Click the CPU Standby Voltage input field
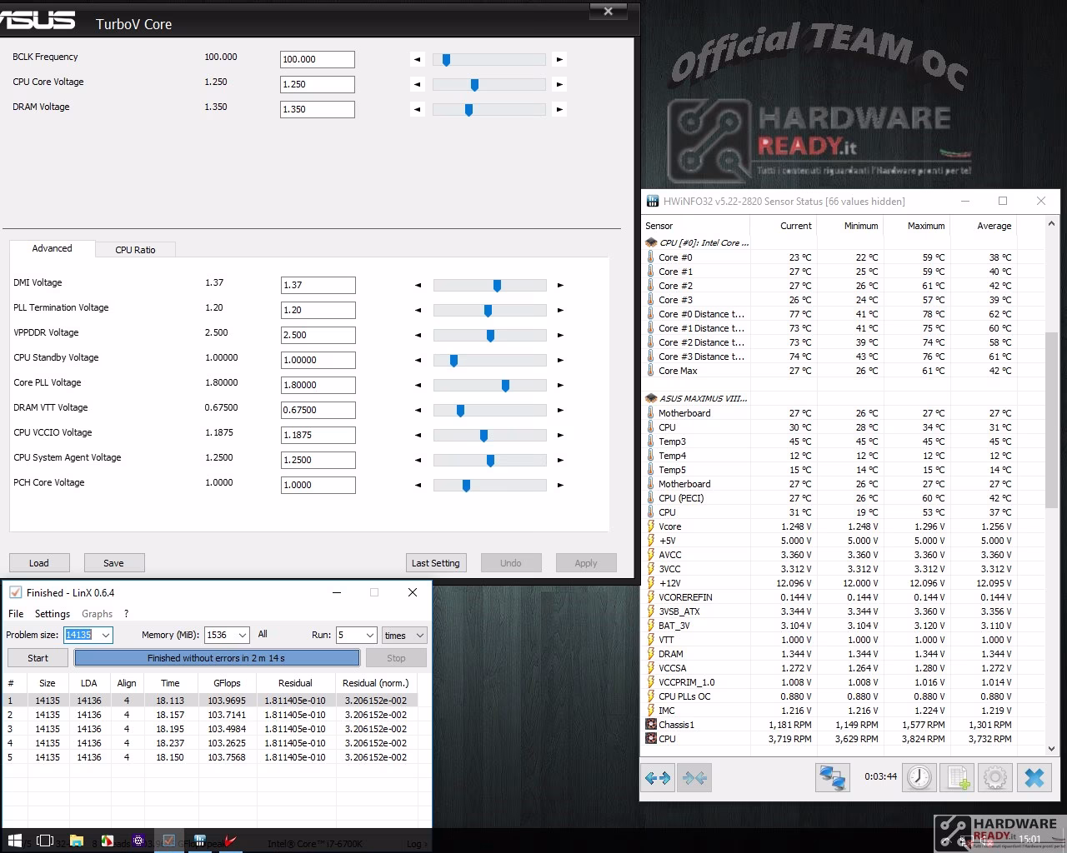Viewport: 1067px width, 853px height. point(318,360)
